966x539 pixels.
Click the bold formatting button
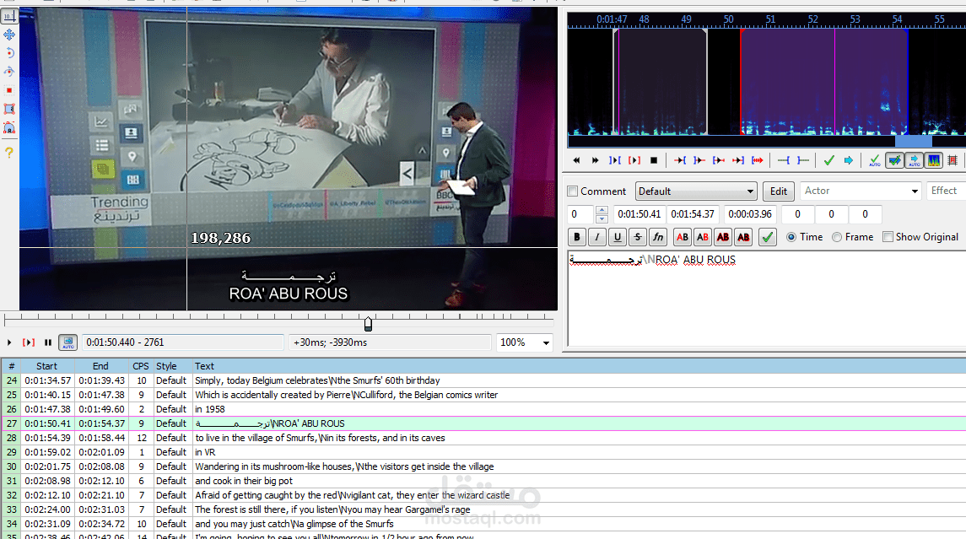pyautogui.click(x=577, y=237)
